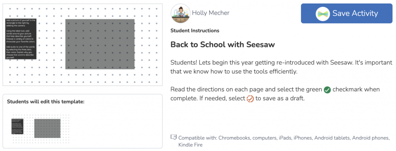Open Holly Mecher's profile avatar

pyautogui.click(x=180, y=14)
